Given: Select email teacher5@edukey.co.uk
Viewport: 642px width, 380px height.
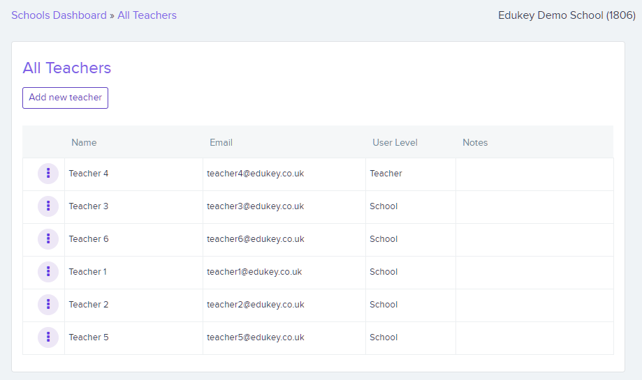Looking at the screenshot, I should (x=256, y=337).
